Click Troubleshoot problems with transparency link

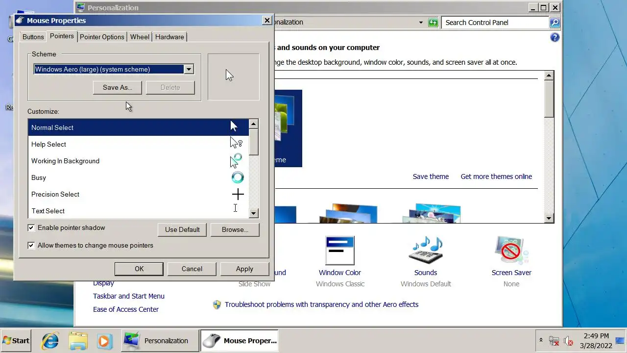click(321, 304)
